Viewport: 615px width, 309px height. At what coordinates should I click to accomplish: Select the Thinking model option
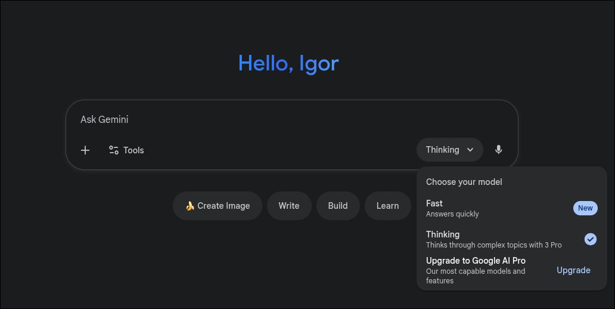(511, 239)
